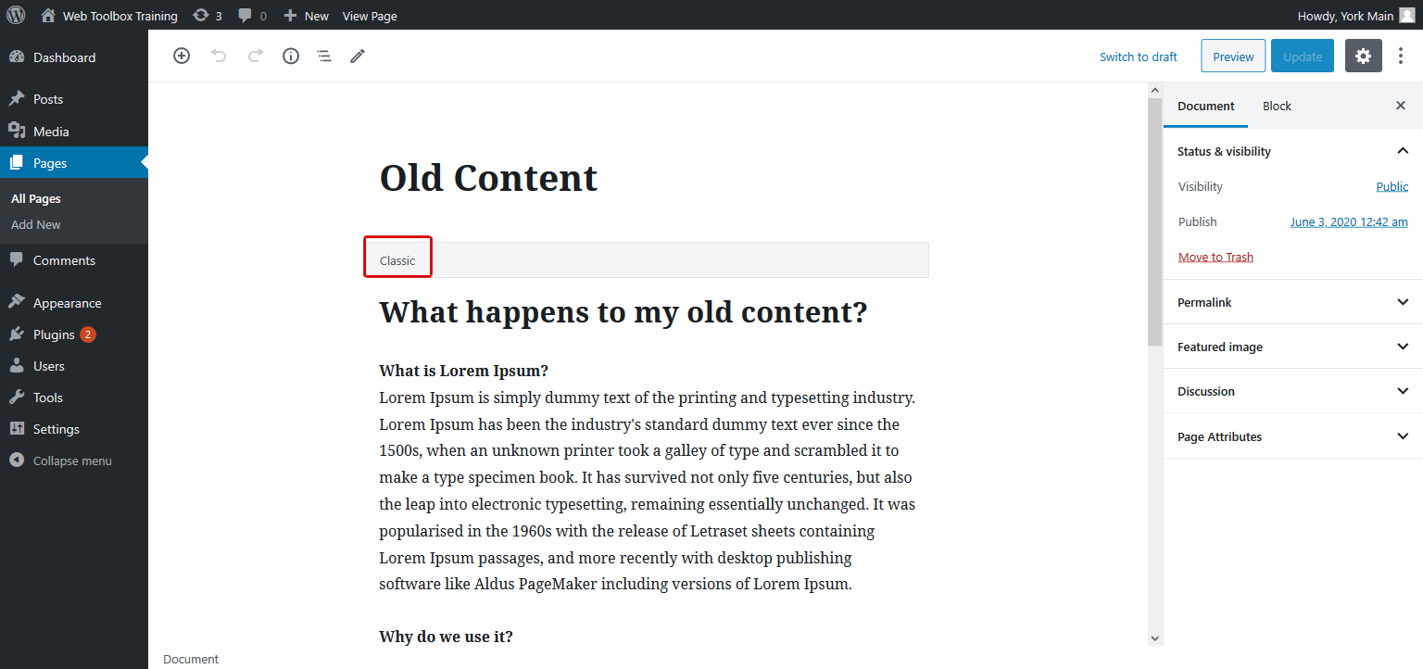
Task: Click the editor scrollbar up arrow
Action: [x=1154, y=90]
